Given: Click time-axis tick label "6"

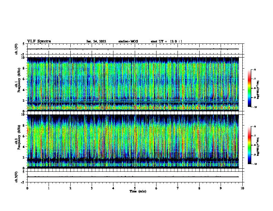Looking at the screenshot, I should click(x=156, y=188).
